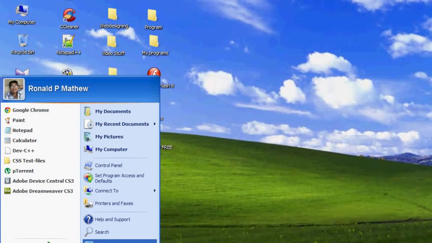
Task: Click the Dev-C++ icon in Start menu
Action: [x=7, y=151]
